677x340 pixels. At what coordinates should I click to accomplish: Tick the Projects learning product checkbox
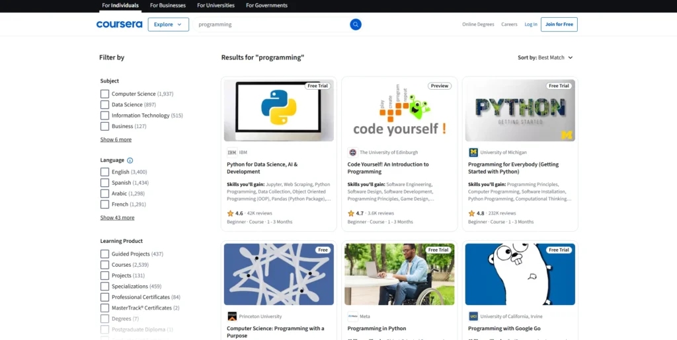pos(104,275)
